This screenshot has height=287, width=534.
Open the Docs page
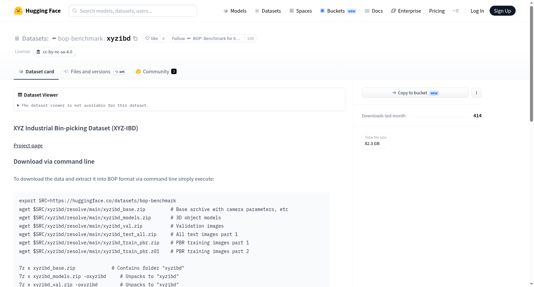pos(374,11)
